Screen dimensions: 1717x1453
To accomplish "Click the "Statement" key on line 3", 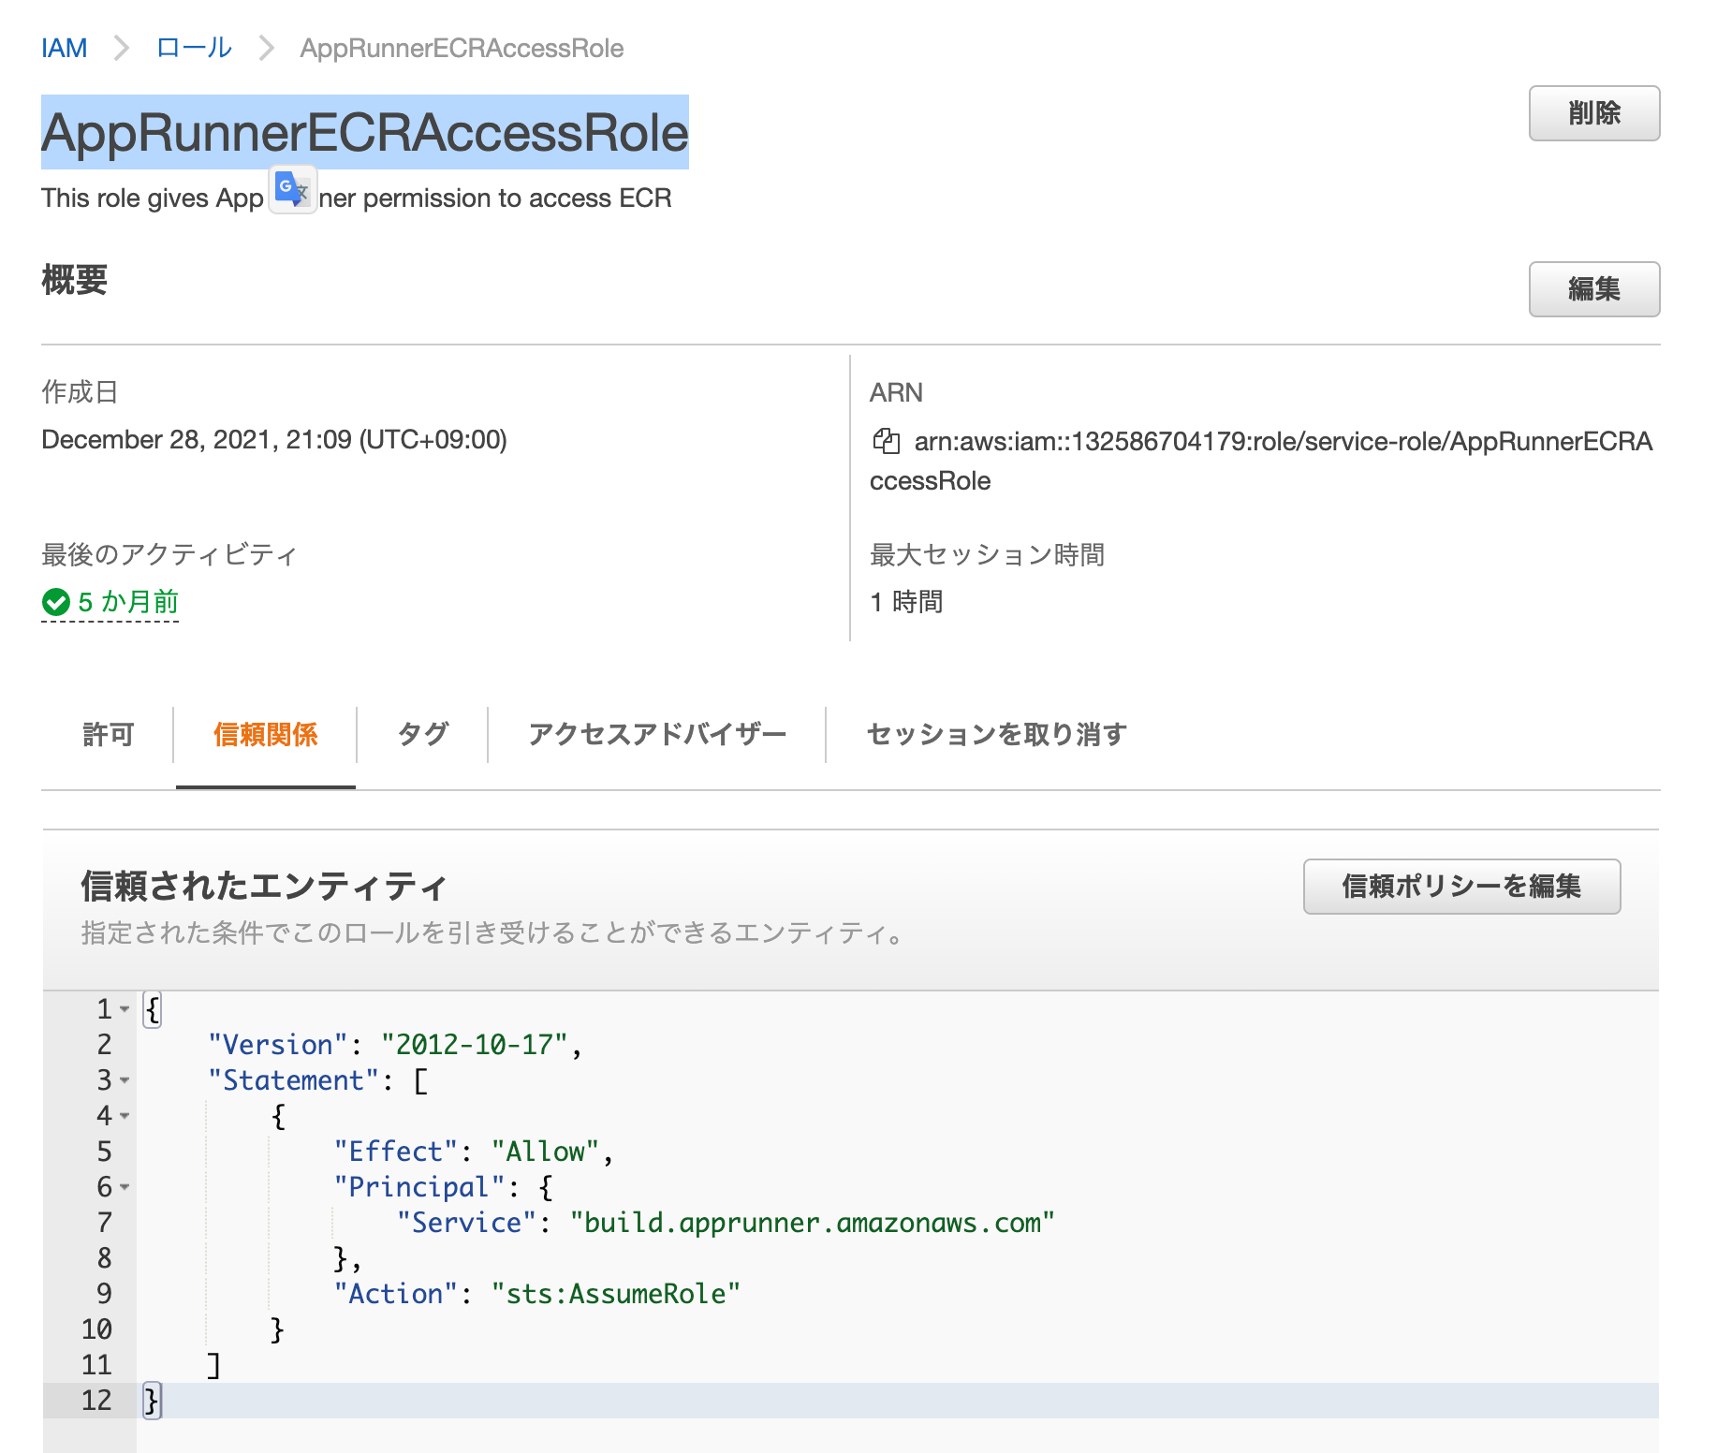I will click(x=293, y=1080).
